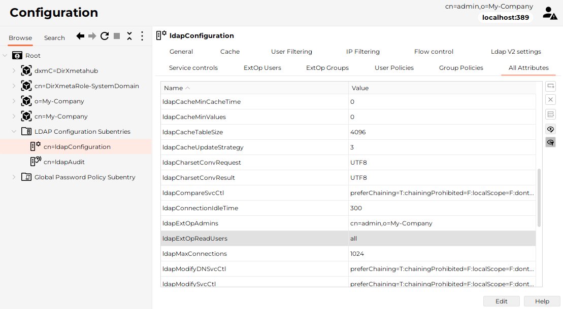Collapse LDAP Configuration Subentries node

click(x=14, y=132)
